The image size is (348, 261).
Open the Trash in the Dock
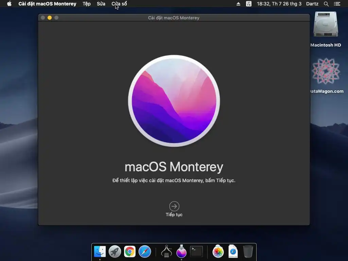pos(248,251)
